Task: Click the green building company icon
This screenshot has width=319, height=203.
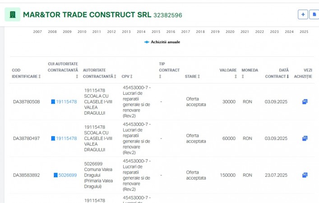Action: [x=13, y=14]
